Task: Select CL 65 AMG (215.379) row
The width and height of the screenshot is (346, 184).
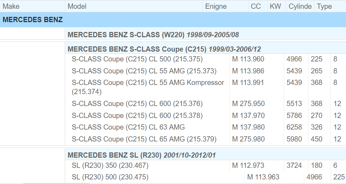Action: pyautogui.click(x=144, y=139)
